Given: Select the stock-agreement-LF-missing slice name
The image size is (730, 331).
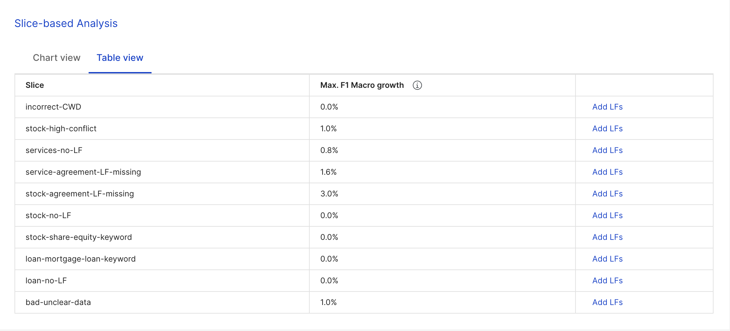Looking at the screenshot, I should pos(80,194).
